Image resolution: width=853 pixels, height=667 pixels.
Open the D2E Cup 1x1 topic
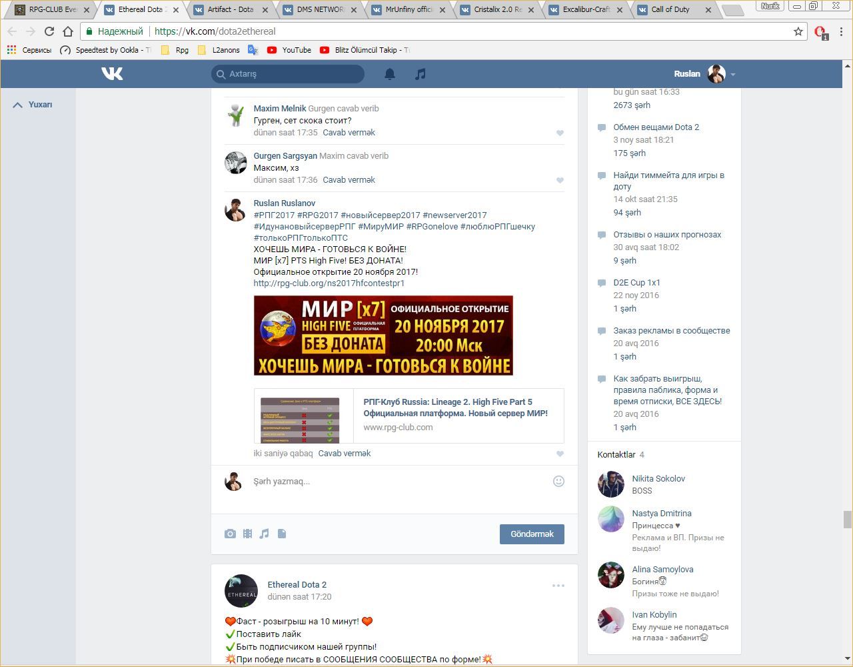(x=637, y=283)
